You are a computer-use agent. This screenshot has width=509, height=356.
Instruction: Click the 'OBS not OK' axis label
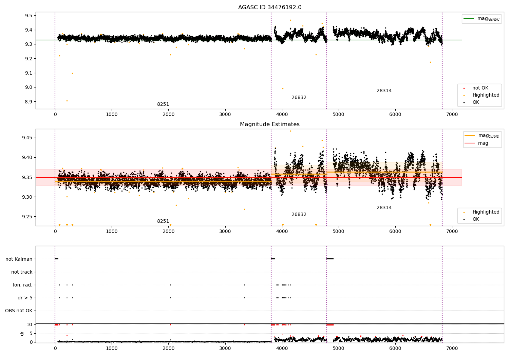[19, 311]
